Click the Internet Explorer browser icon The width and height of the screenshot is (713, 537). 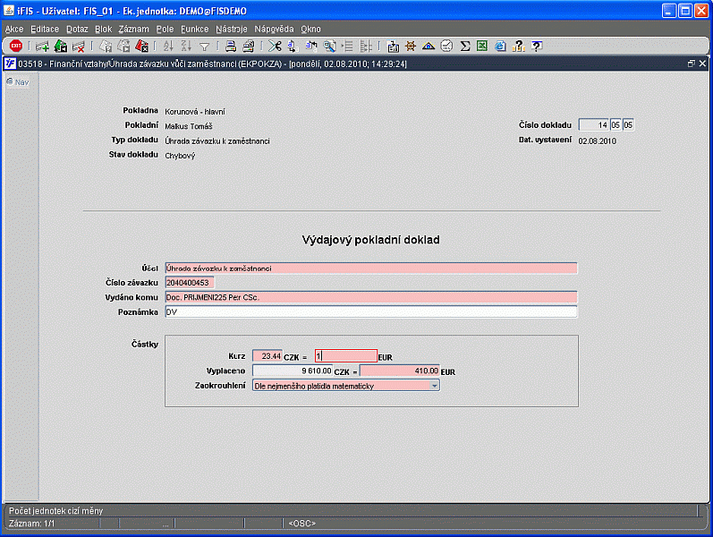click(x=500, y=46)
